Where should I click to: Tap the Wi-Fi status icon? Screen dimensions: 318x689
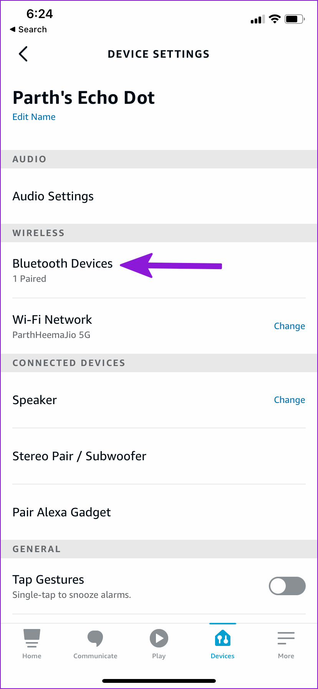point(275,19)
